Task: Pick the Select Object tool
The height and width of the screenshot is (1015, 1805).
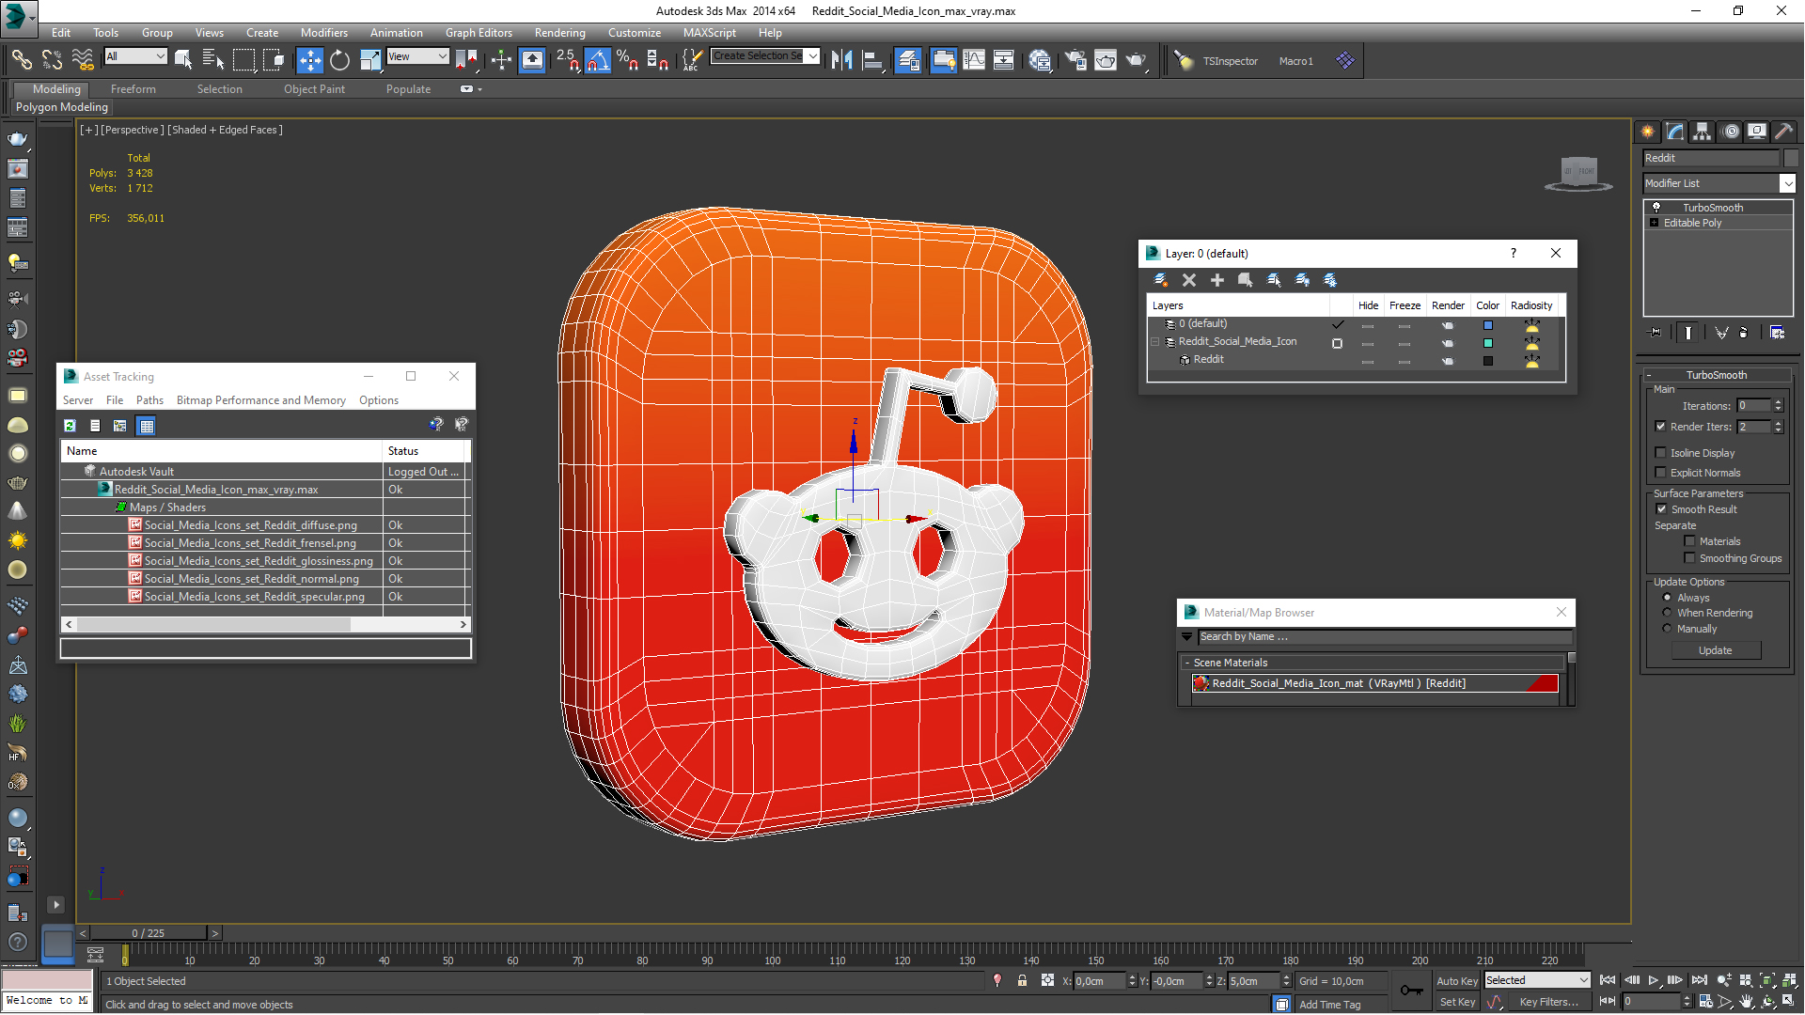Action: tap(184, 60)
